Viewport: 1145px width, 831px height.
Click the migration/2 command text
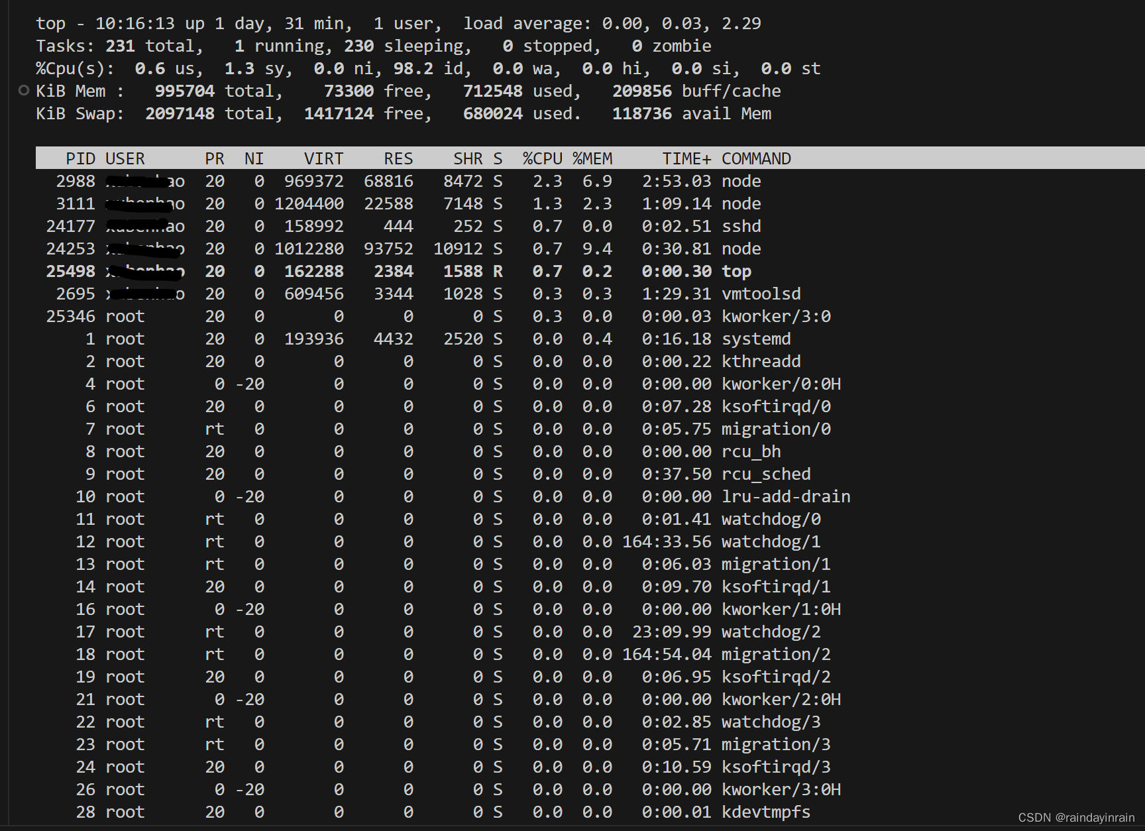click(776, 655)
